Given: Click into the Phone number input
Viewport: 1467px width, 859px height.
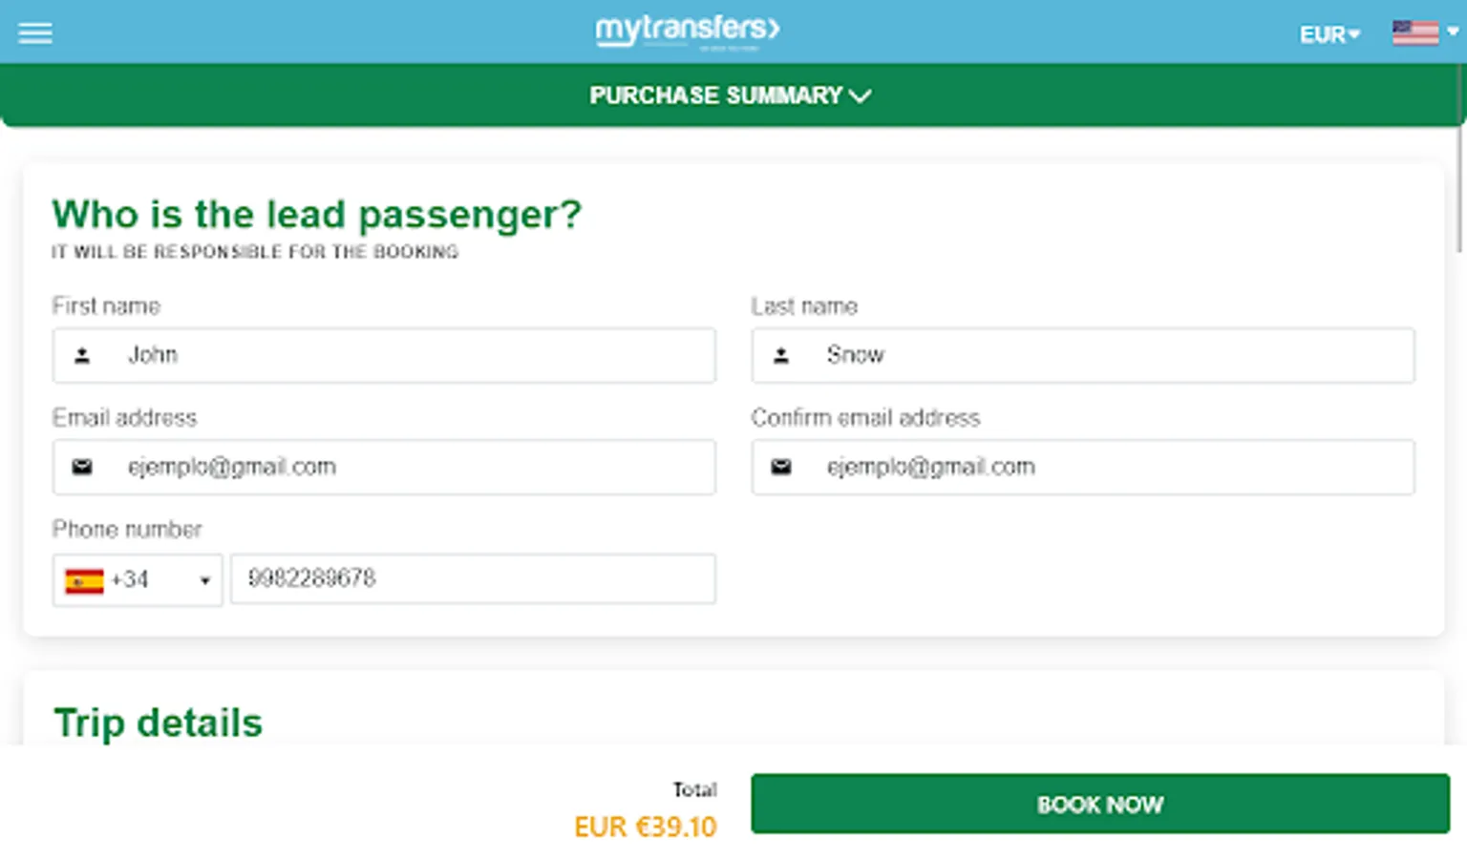Looking at the screenshot, I should tap(473, 578).
